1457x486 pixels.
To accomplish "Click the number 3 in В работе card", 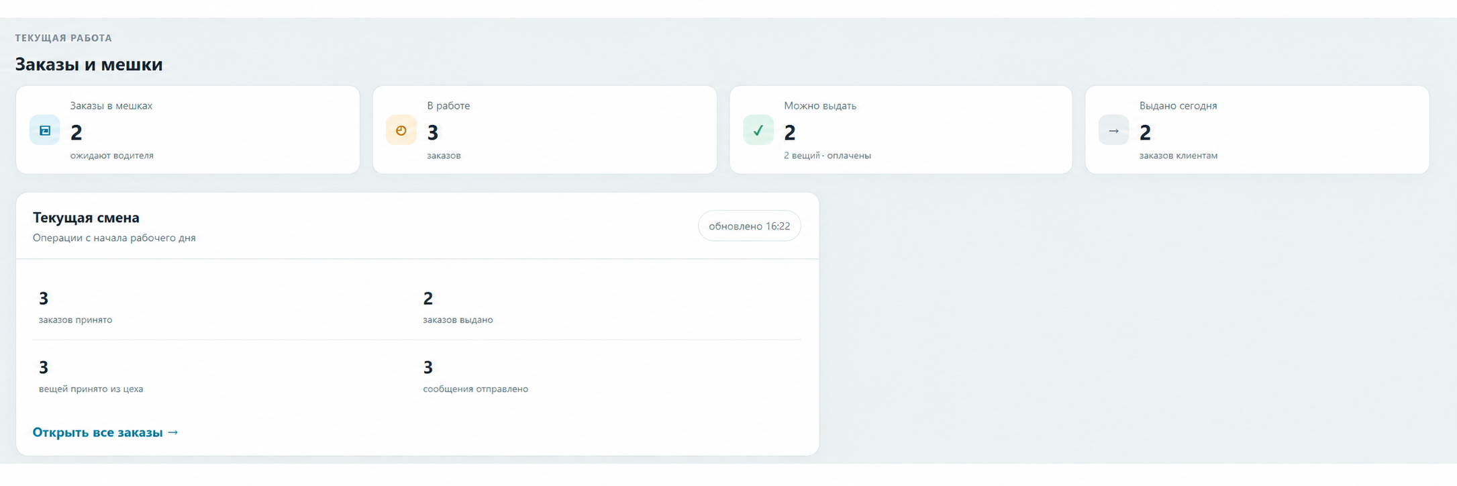I will tap(433, 132).
